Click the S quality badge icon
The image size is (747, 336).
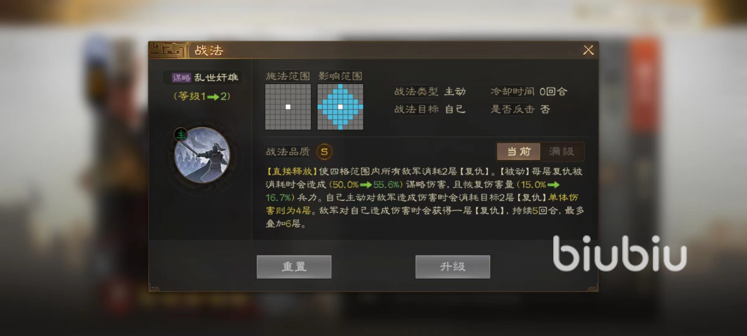324,152
